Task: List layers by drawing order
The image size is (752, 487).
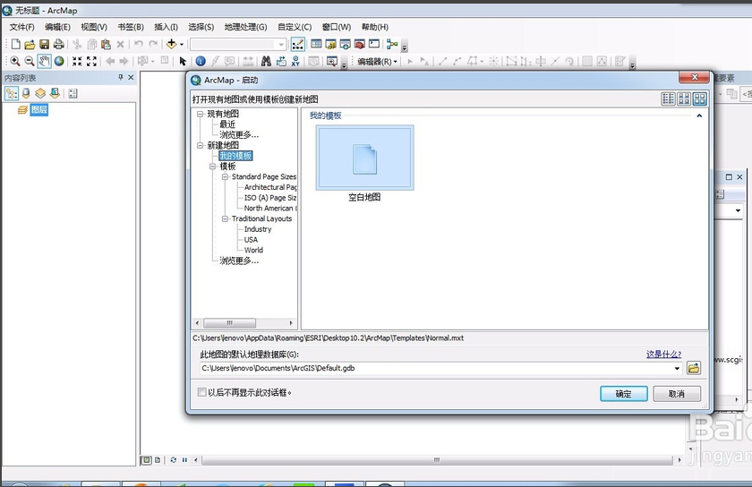Action: tap(11, 93)
